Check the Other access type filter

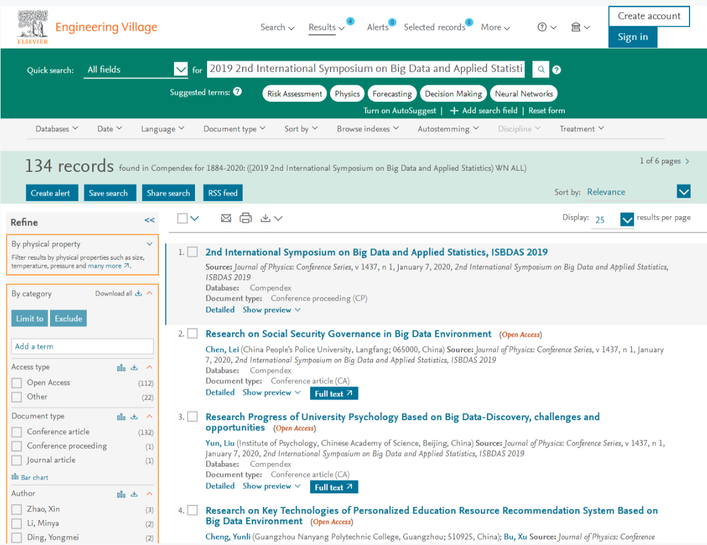17,397
